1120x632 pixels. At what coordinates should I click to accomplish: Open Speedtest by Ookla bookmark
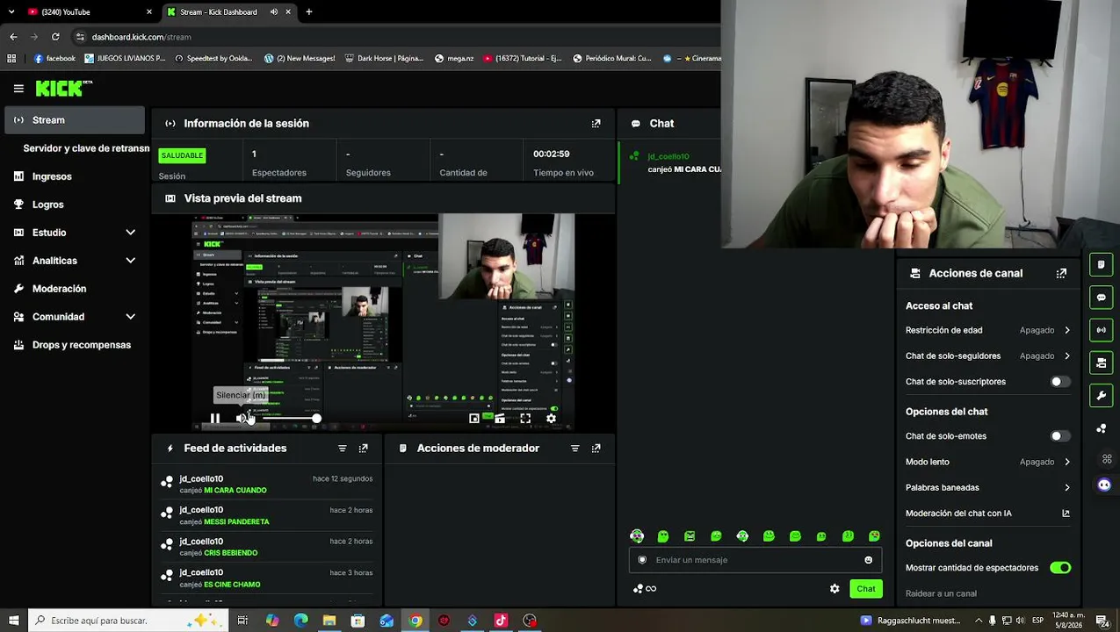click(x=213, y=59)
